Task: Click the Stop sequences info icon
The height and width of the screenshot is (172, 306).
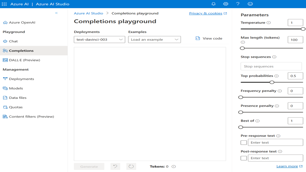Action: [x=274, y=57]
